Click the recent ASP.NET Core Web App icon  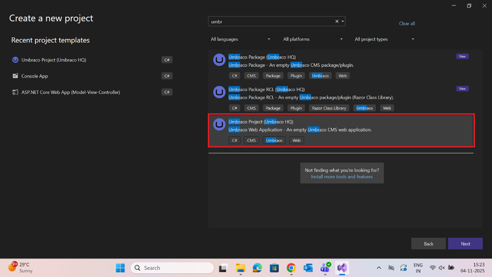(x=15, y=92)
